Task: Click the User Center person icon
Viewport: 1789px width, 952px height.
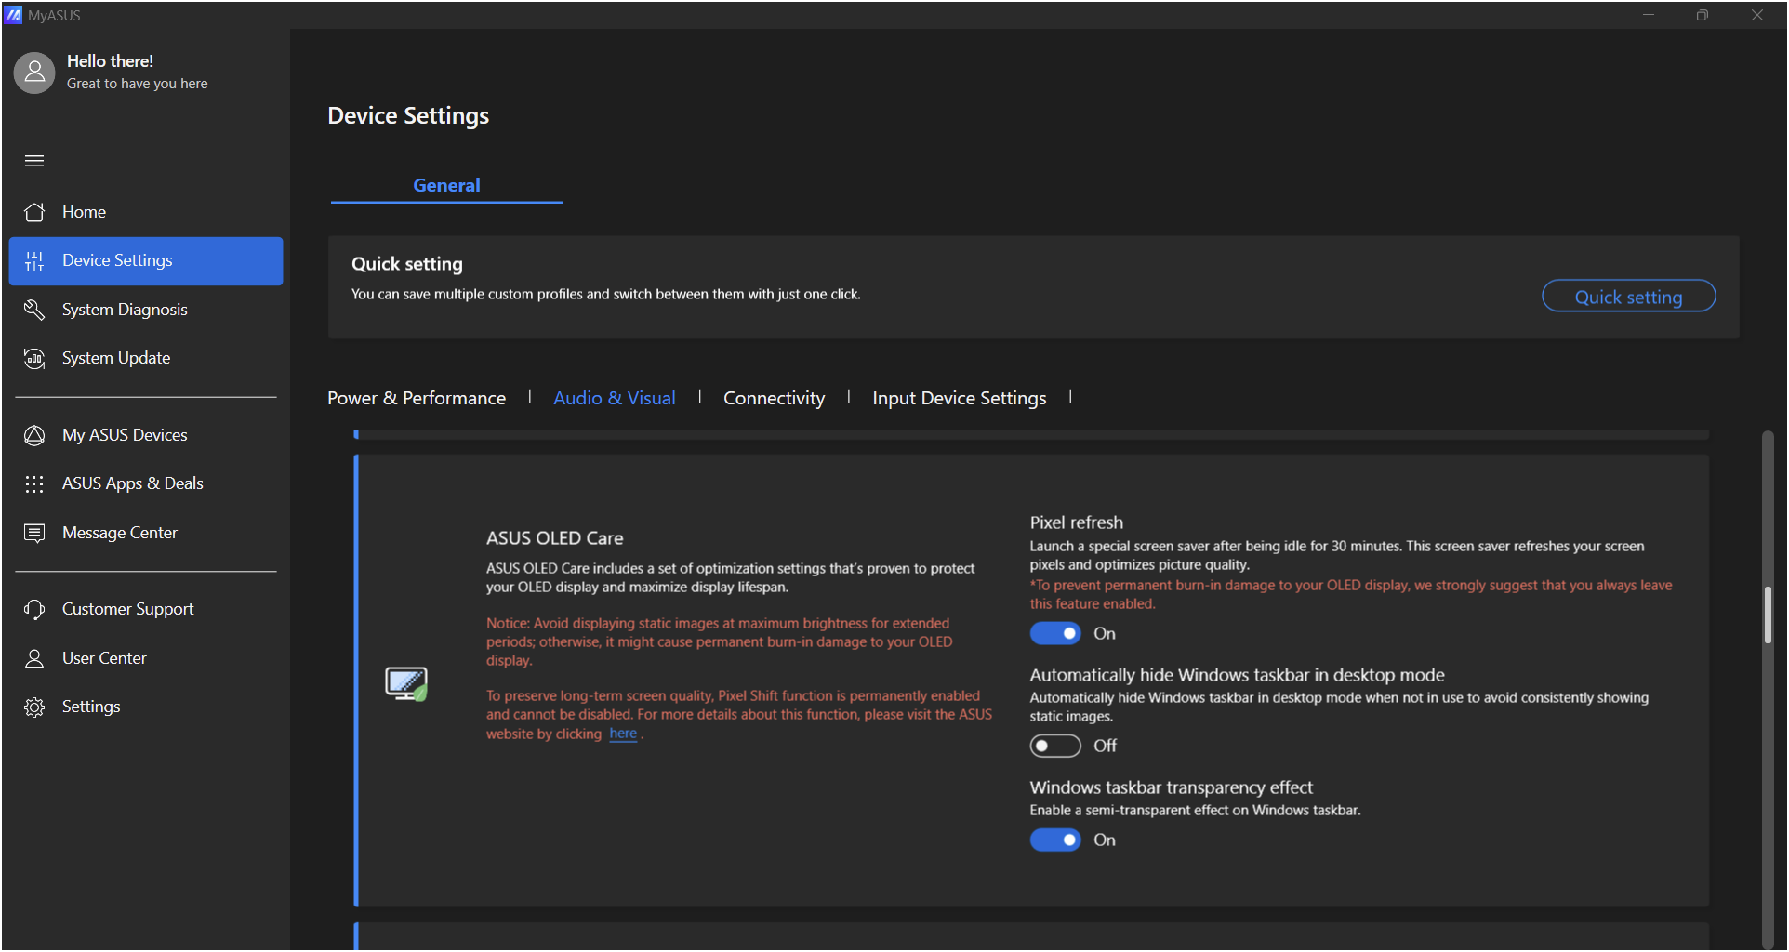Action: [34, 658]
